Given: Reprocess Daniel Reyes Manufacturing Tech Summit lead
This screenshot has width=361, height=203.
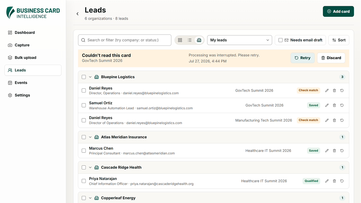Looking at the screenshot, I should click(342, 120).
